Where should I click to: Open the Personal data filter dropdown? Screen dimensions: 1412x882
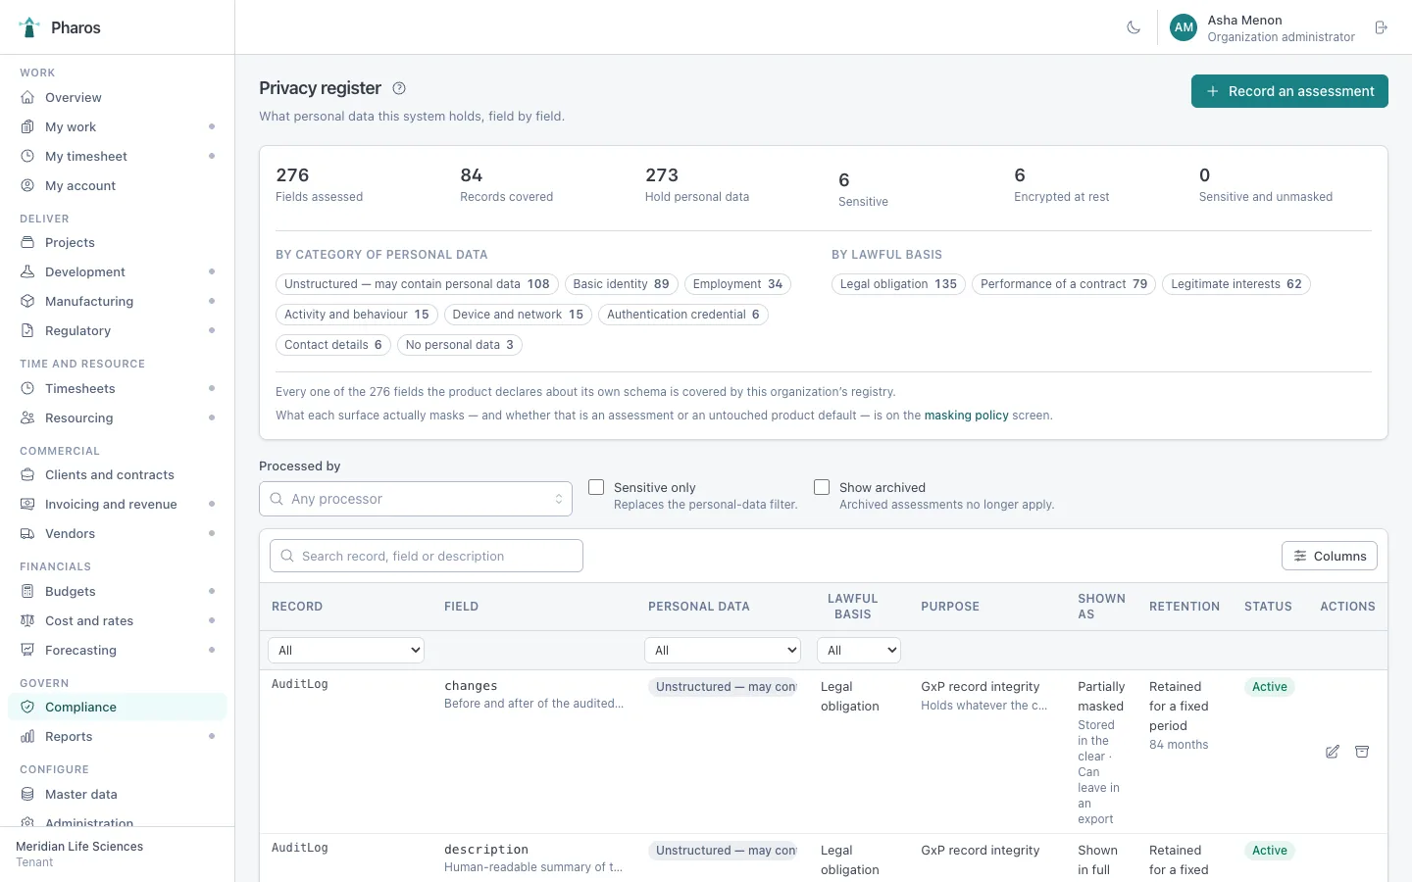coord(723,650)
